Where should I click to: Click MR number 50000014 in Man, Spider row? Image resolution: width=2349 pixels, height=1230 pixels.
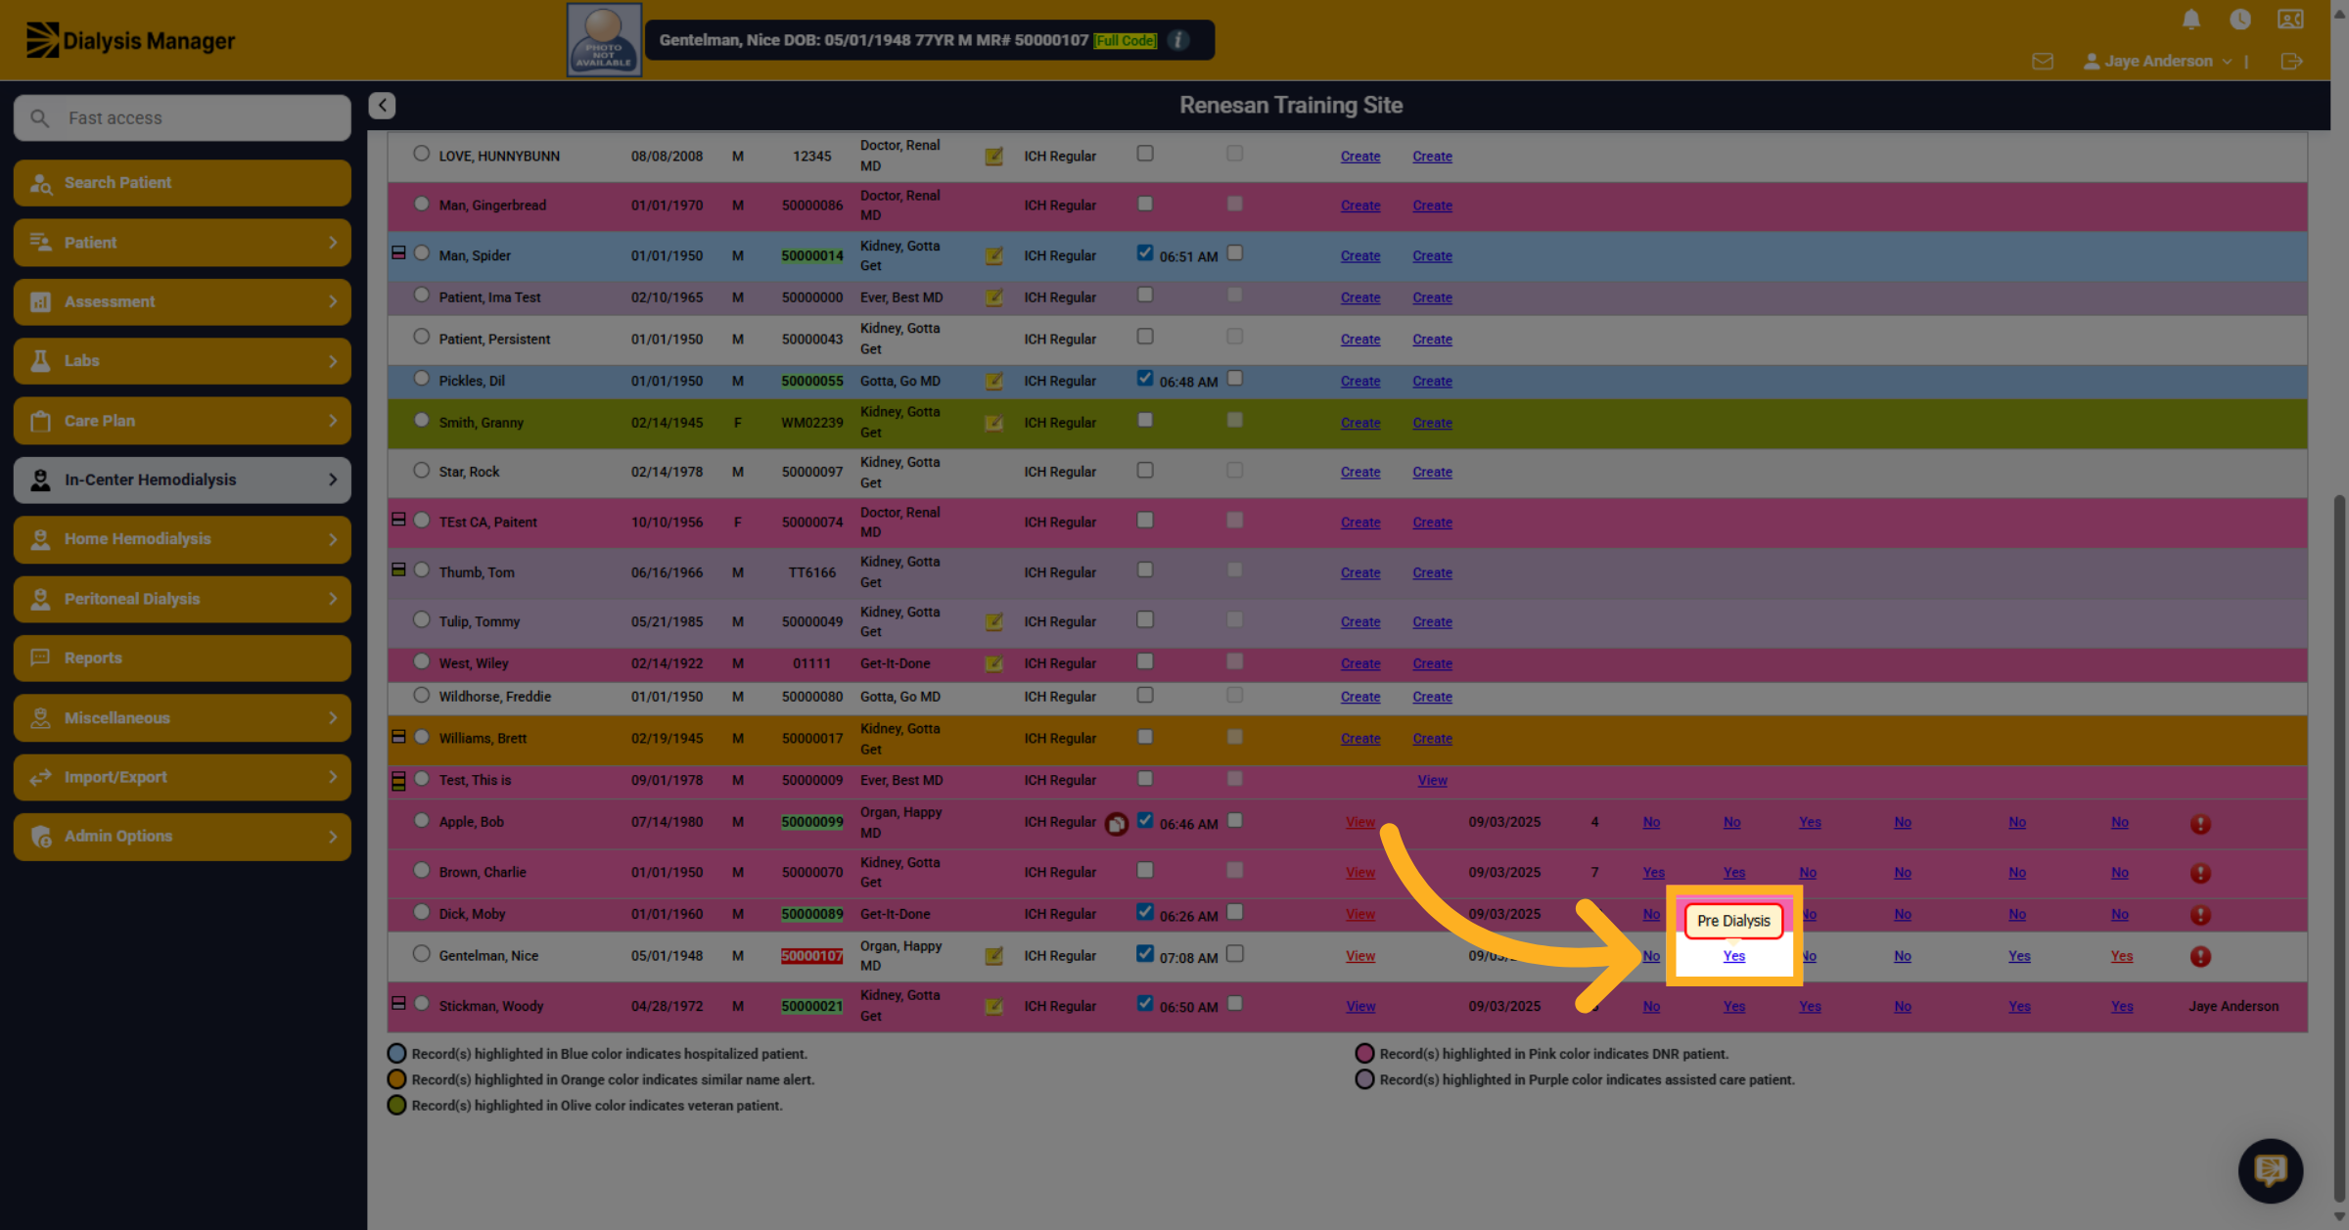811,256
